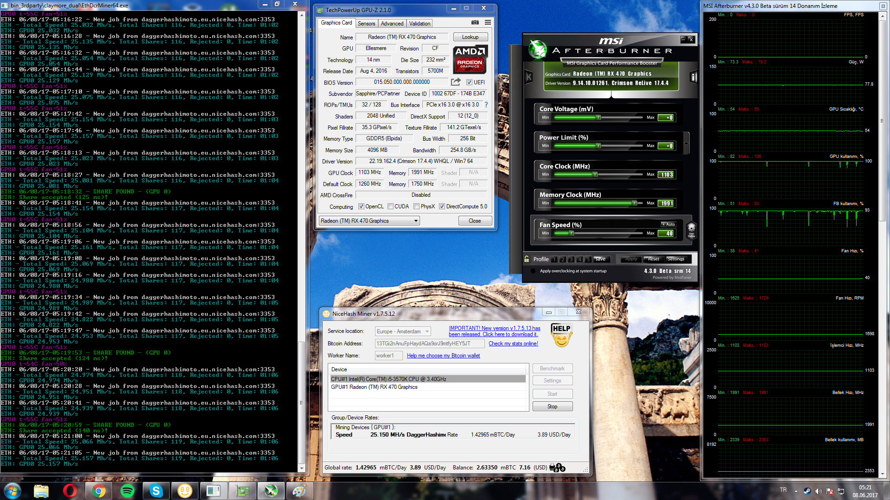This screenshot has width=890, height=500.
Task: Click the Afterburner jet fighter logo
Action: [538, 50]
